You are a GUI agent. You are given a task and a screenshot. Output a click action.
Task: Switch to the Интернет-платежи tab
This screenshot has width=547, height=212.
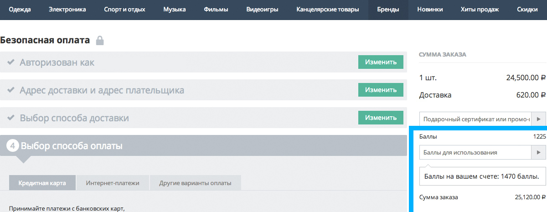pyautogui.click(x=113, y=183)
